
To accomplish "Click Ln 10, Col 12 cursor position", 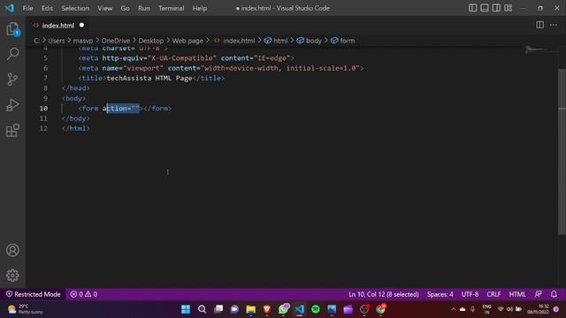I will pyautogui.click(x=383, y=294).
